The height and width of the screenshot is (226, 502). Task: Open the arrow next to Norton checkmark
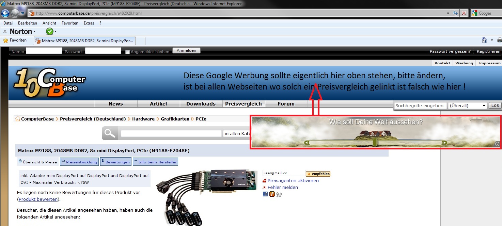(x=56, y=32)
